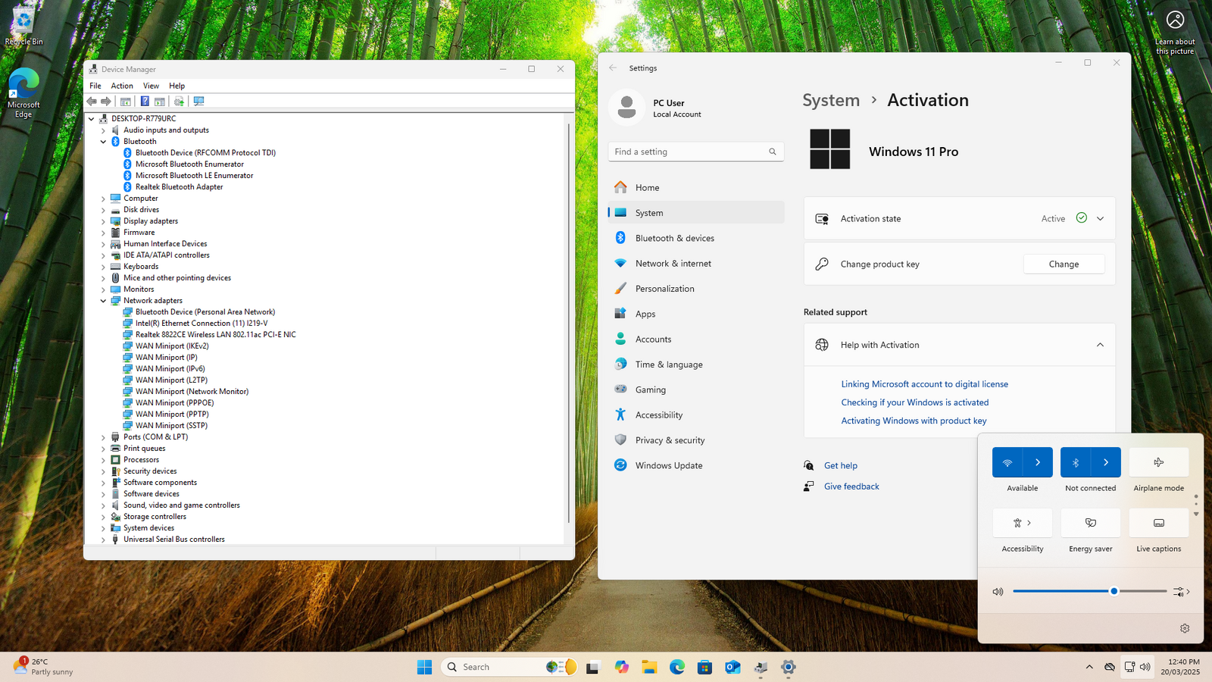Select the Realtek Bluetooth Adapter device
The height and width of the screenshot is (682, 1212).
click(179, 187)
